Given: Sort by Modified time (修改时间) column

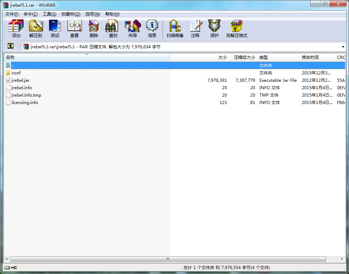Looking at the screenshot, I should point(317,57).
